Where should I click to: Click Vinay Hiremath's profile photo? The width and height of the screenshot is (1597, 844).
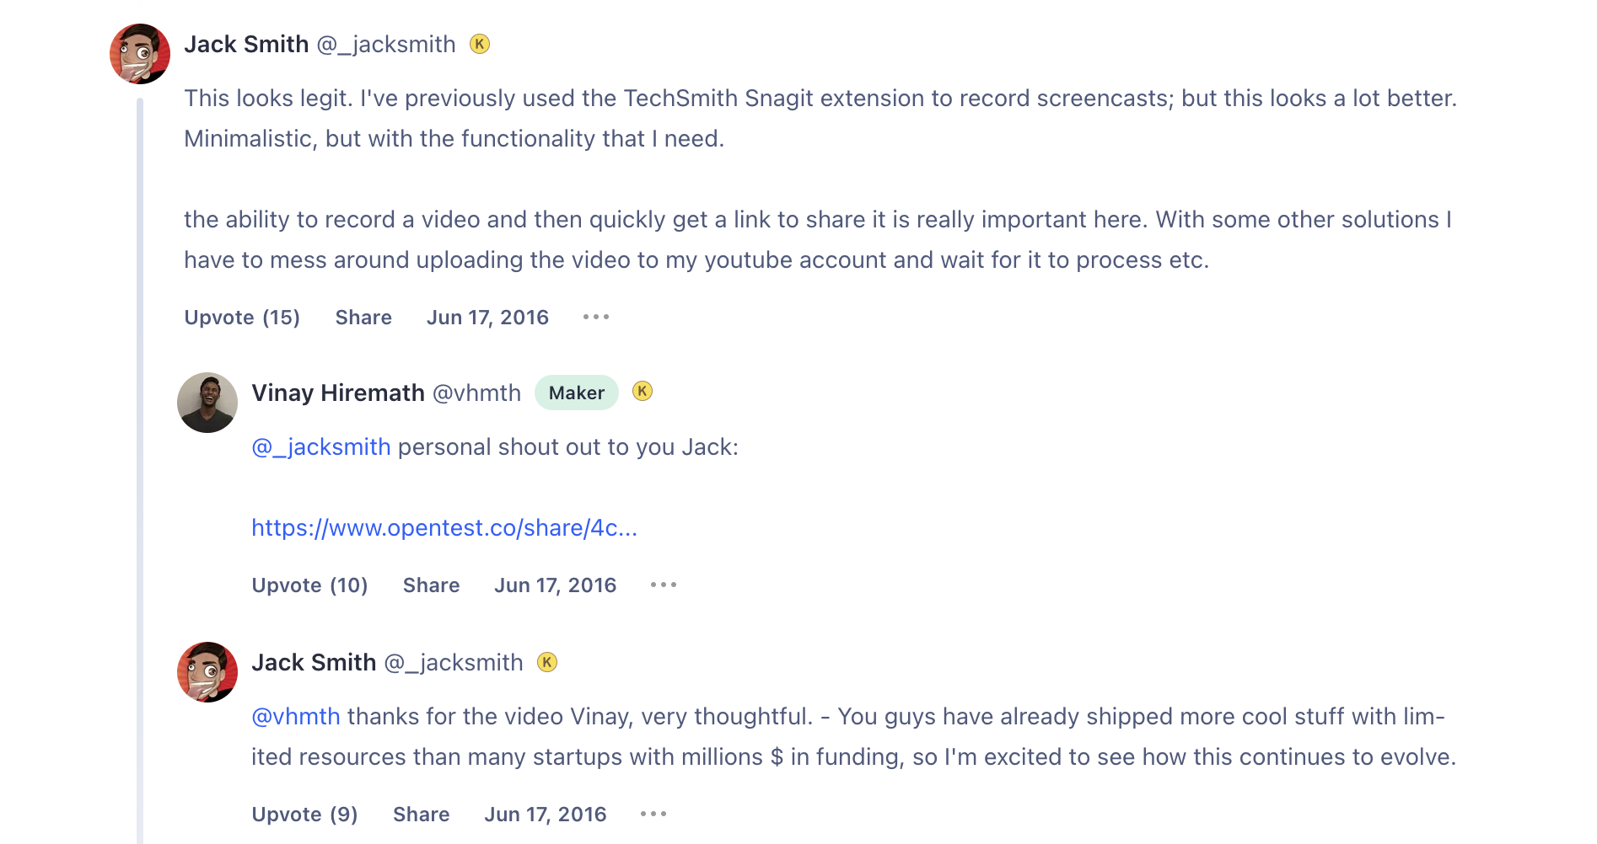point(207,403)
